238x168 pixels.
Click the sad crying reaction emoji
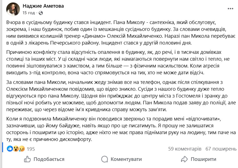pos(22,149)
